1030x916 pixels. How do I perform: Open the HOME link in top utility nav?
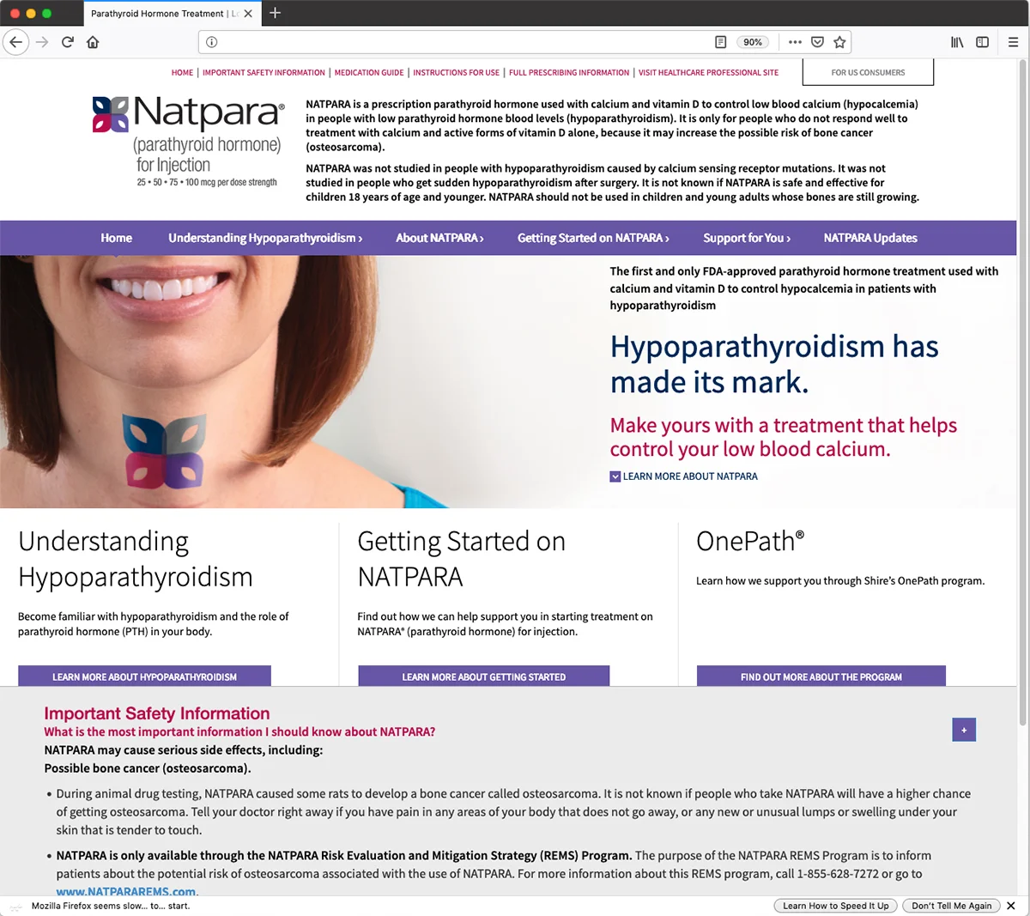tap(182, 73)
